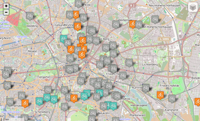Screen dimensions: 200x121
Task: Click the Lichtenberg district label
Action: click(x=150, y=64)
